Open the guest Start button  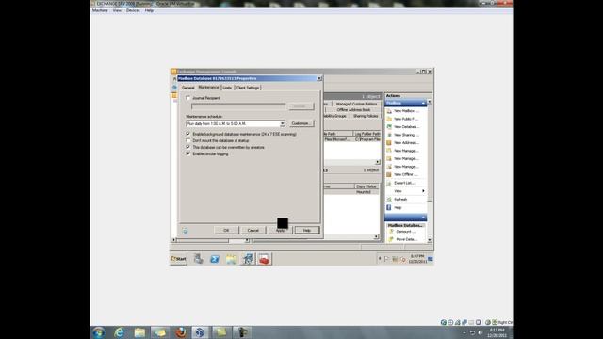coord(178,259)
